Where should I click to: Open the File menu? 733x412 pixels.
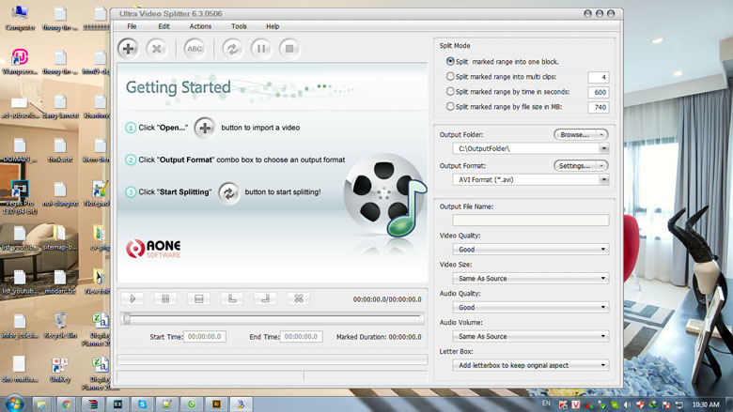pyautogui.click(x=132, y=26)
